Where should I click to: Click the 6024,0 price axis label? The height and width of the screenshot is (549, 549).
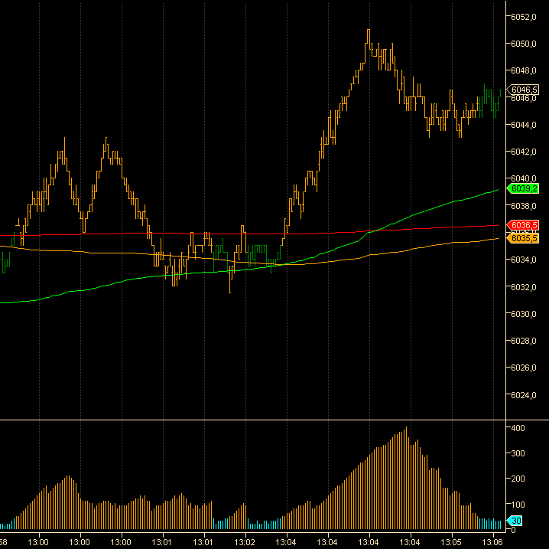click(x=524, y=395)
